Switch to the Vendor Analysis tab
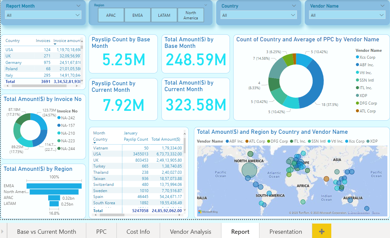The image size is (390, 238). [190, 231]
